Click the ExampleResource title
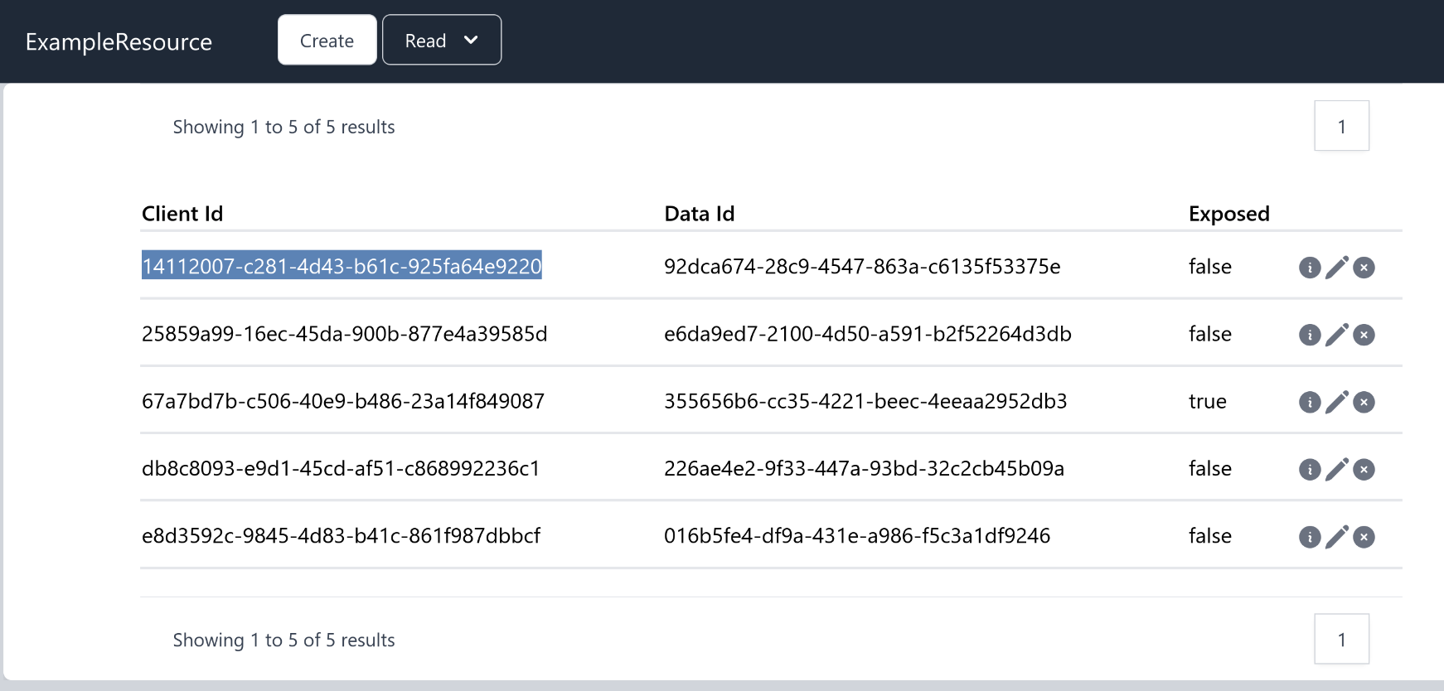 pos(119,41)
